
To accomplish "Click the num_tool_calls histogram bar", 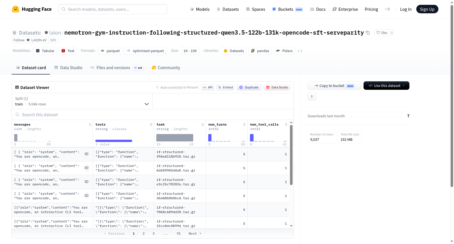I will pyautogui.click(x=252, y=138).
